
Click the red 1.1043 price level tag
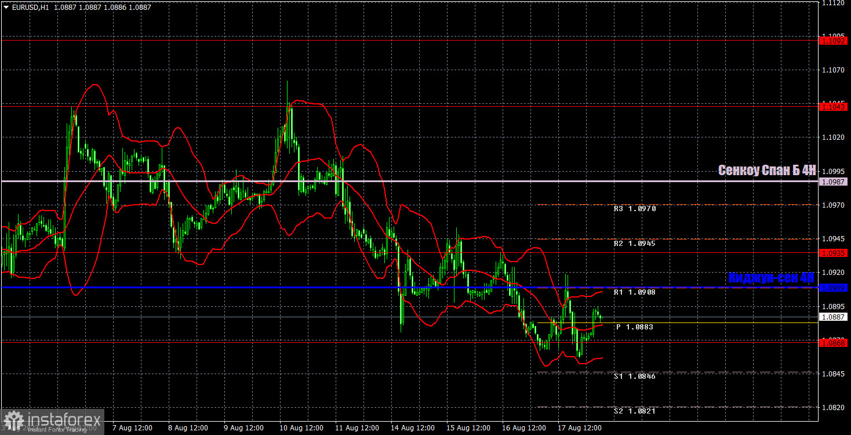[x=834, y=107]
